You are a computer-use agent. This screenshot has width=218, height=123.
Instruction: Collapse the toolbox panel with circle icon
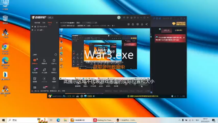(x=56, y=54)
